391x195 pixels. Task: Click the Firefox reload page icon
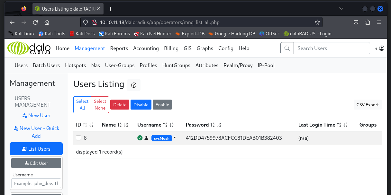[x=35, y=22]
